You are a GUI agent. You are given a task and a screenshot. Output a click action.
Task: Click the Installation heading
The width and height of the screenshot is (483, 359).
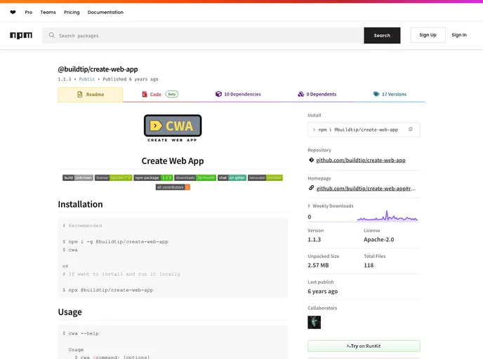click(81, 204)
